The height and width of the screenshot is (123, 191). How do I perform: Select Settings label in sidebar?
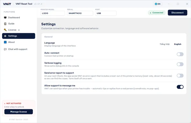pyautogui.click(x=12, y=36)
